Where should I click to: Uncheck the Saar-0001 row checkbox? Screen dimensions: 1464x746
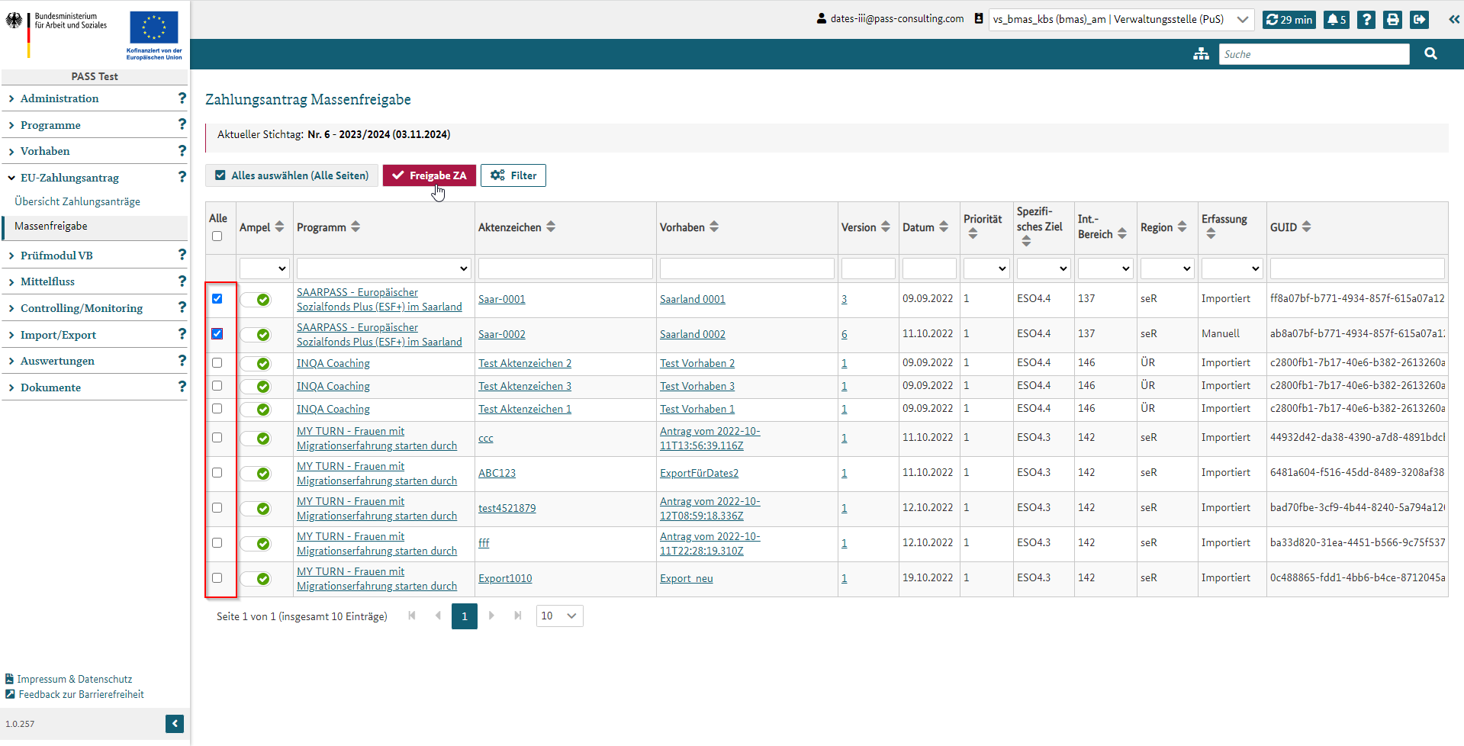pyautogui.click(x=217, y=299)
